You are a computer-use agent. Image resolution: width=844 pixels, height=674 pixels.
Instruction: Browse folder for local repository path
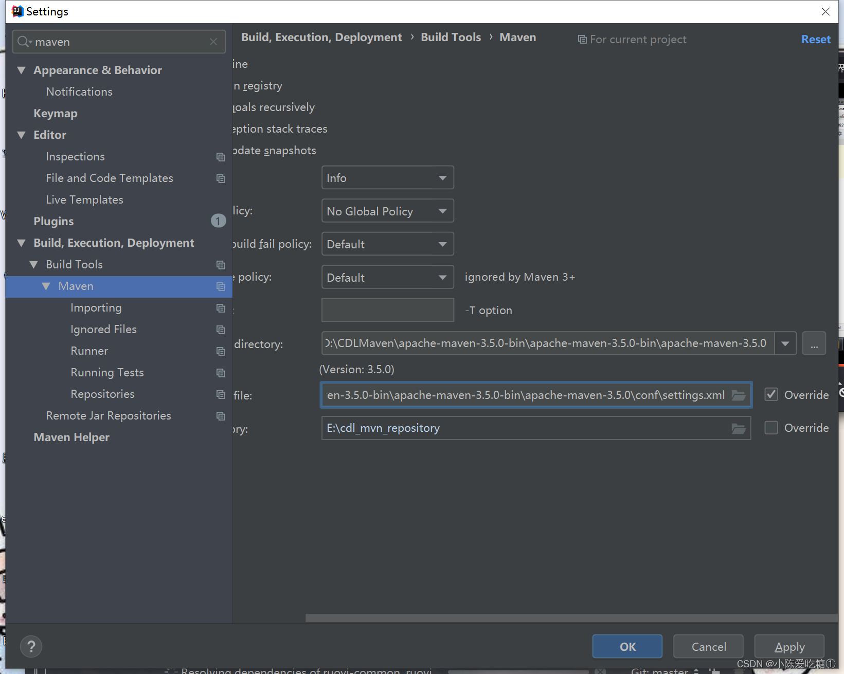coord(739,428)
